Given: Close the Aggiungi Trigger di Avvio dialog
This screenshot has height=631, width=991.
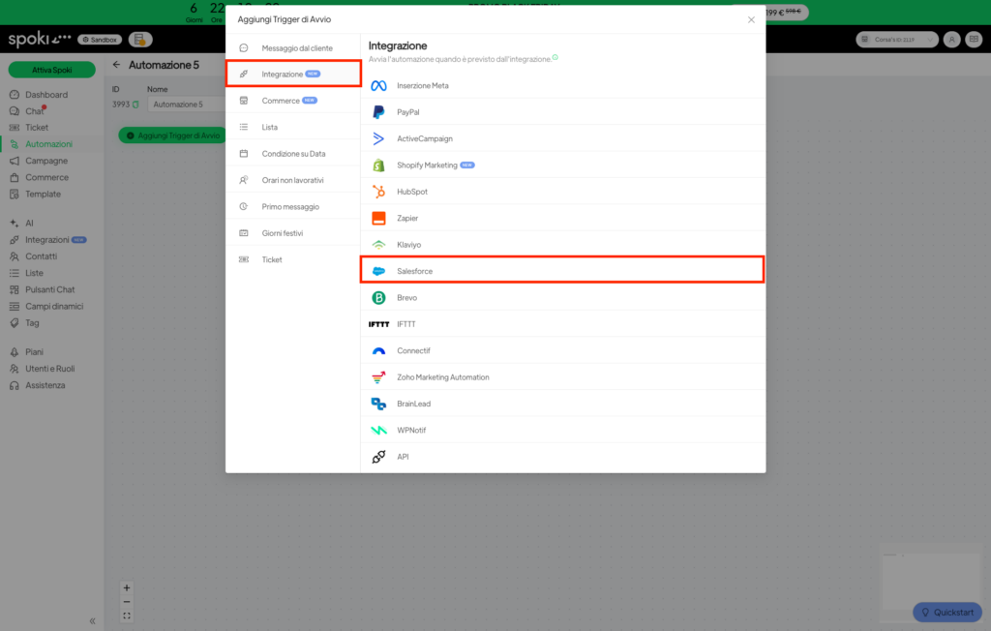Looking at the screenshot, I should [x=751, y=19].
